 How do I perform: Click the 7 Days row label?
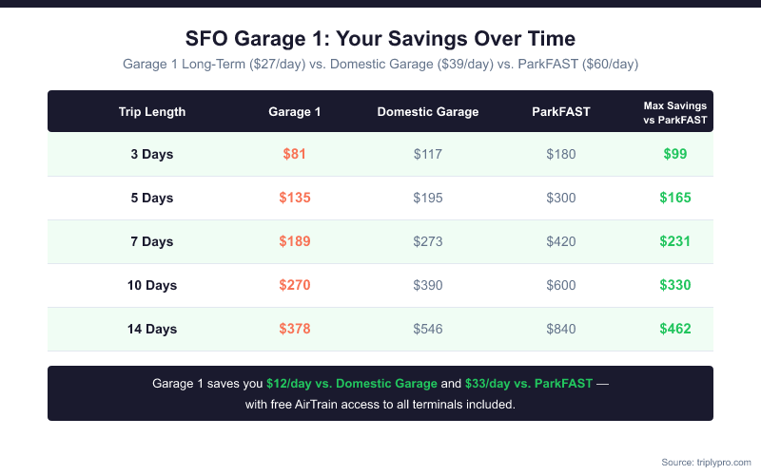[x=152, y=241]
